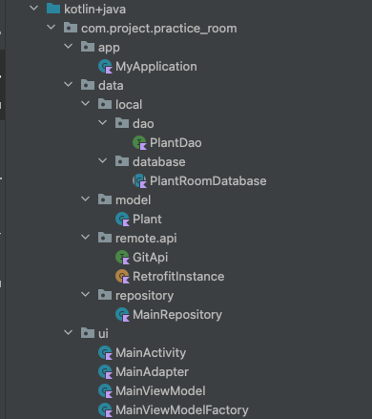The height and width of the screenshot is (419, 372).
Task: Click the PlantRoomDatabase abstract class icon
Action: click(x=139, y=181)
